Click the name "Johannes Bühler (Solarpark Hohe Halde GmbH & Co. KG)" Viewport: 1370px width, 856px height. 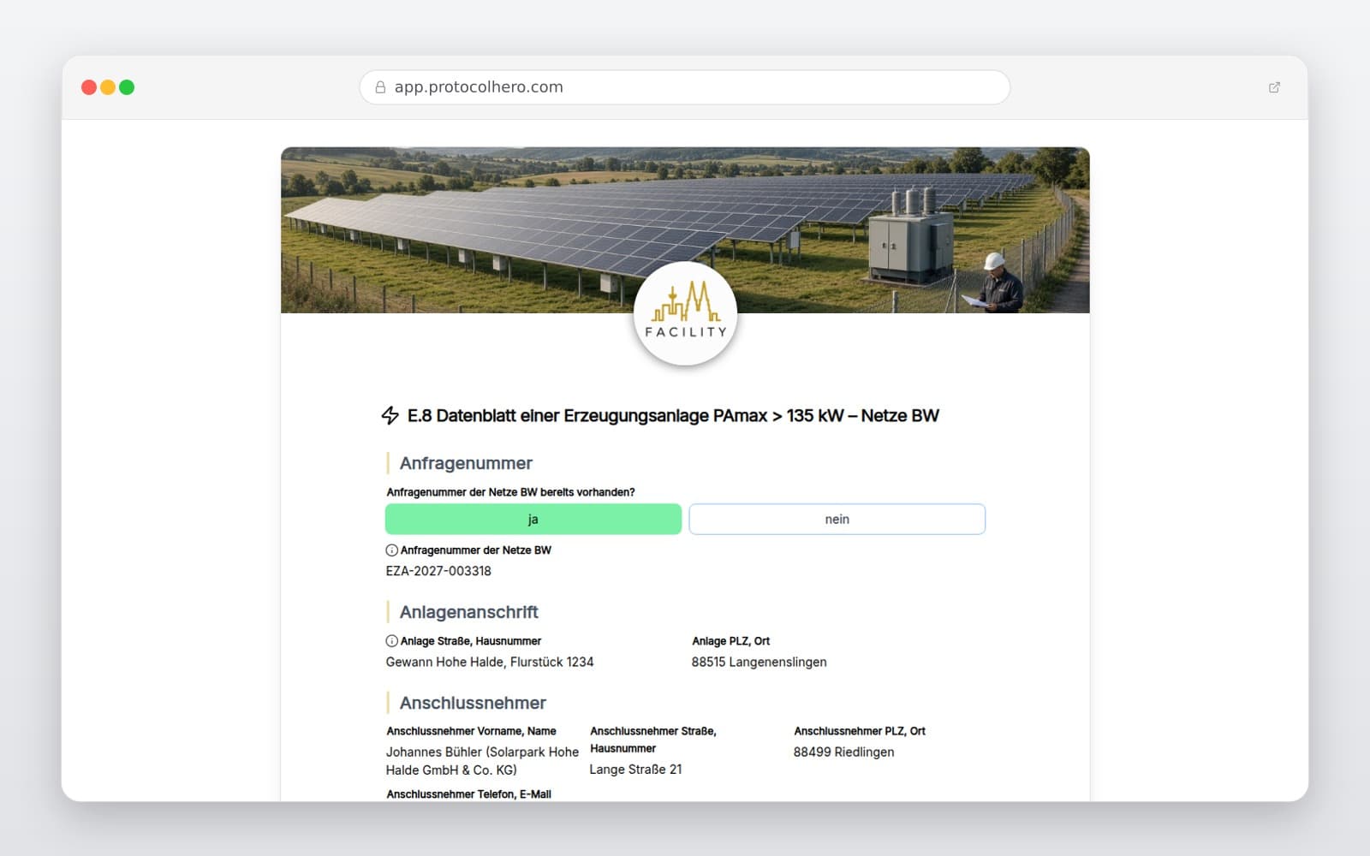click(482, 761)
